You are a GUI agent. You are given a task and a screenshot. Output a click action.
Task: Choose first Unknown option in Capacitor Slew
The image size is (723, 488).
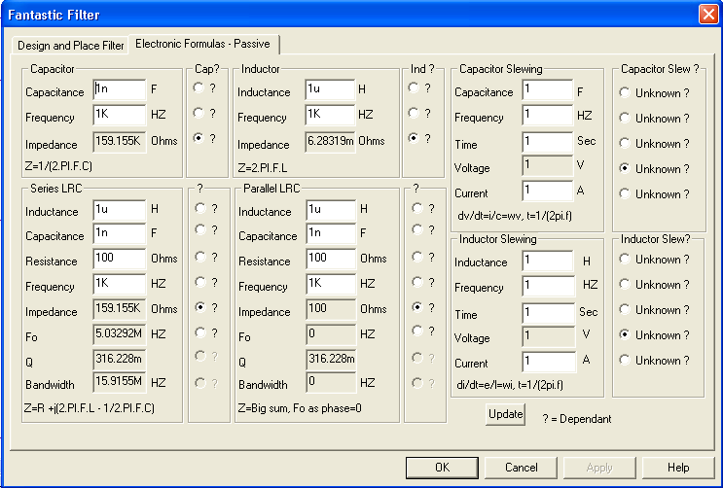click(625, 93)
